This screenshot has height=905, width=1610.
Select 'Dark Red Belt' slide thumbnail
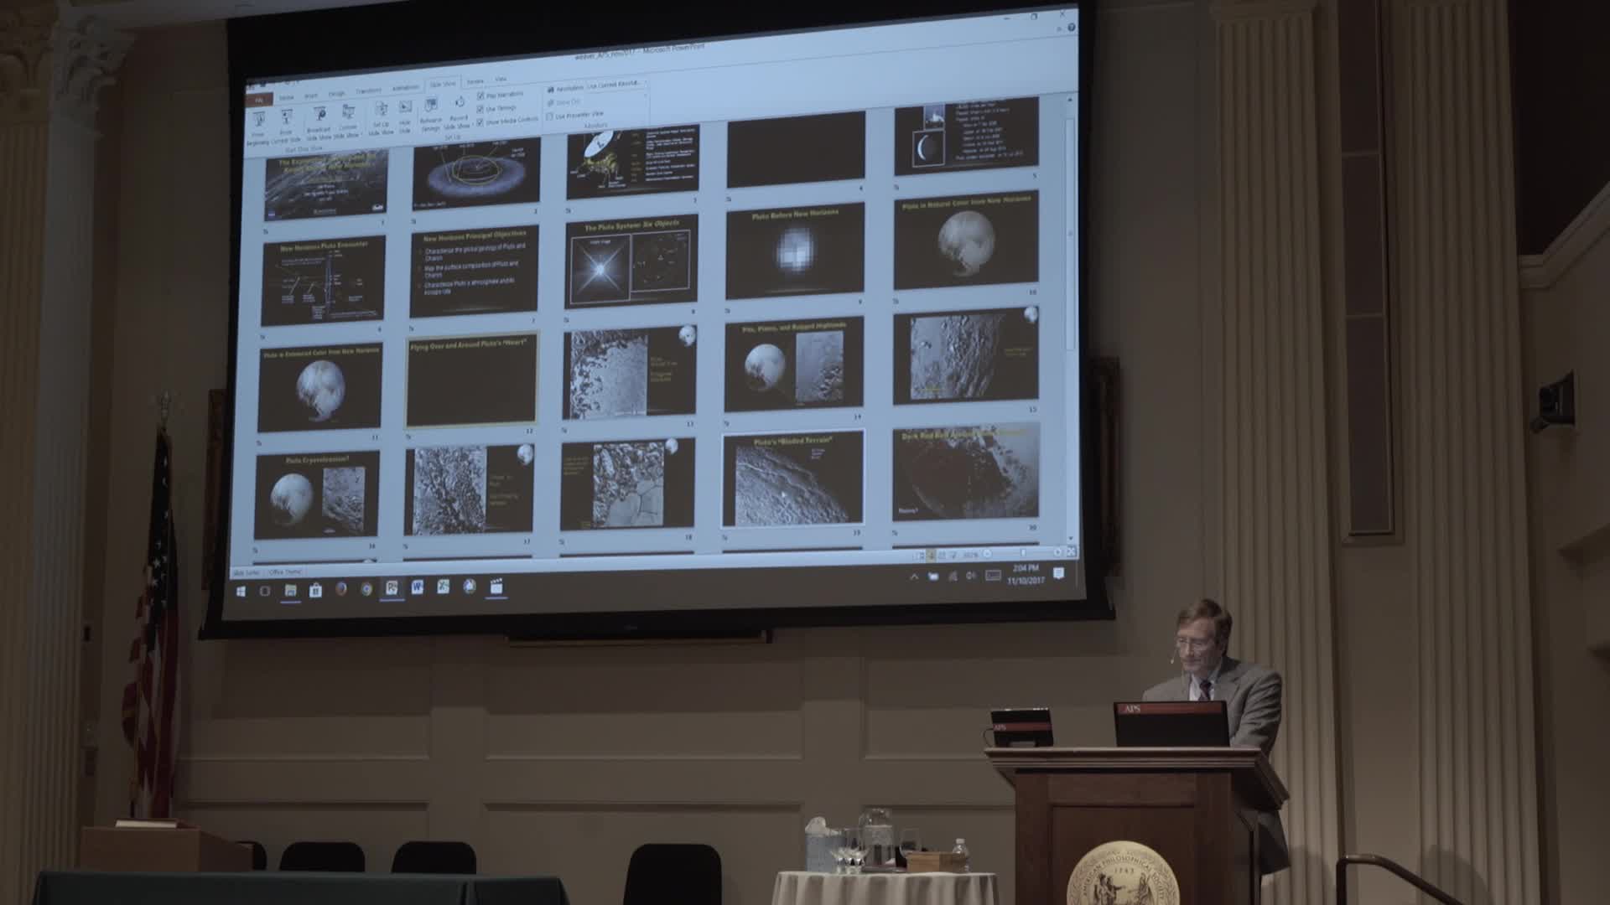click(x=966, y=472)
